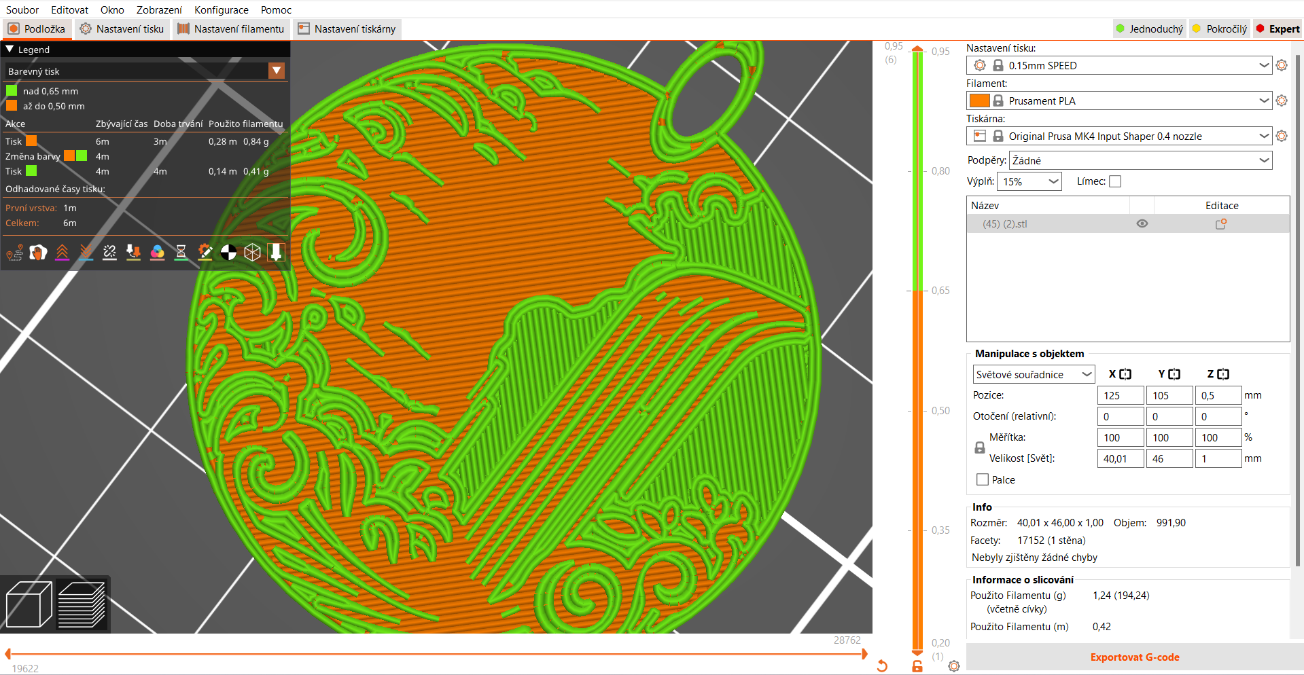
Task: Open the Soubor menu
Action: 22,10
